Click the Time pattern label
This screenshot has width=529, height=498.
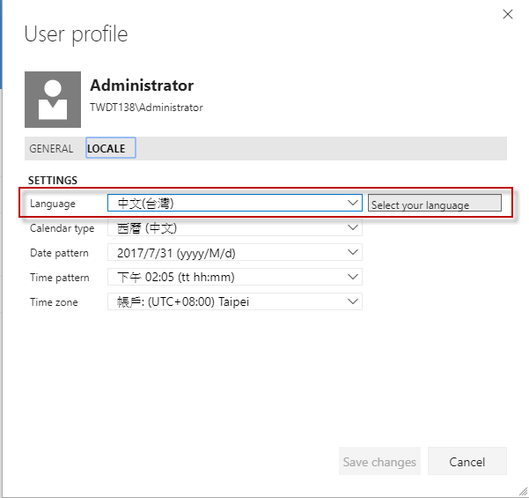coord(59,278)
